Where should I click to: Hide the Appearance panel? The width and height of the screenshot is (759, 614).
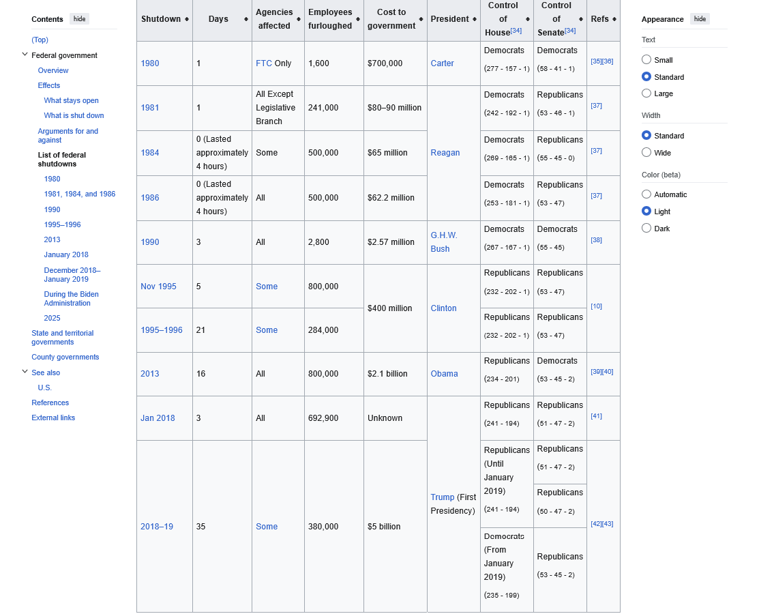click(700, 19)
